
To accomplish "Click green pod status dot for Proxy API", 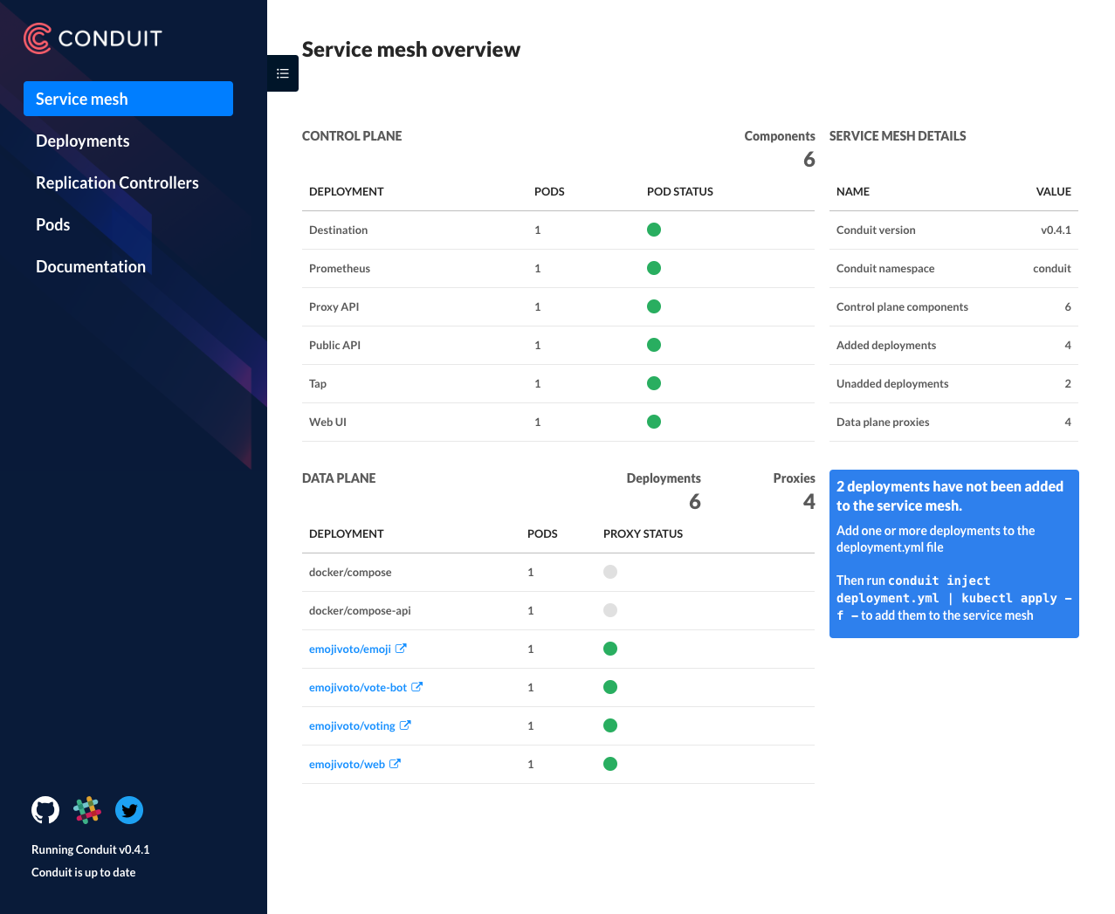I will tap(654, 306).
